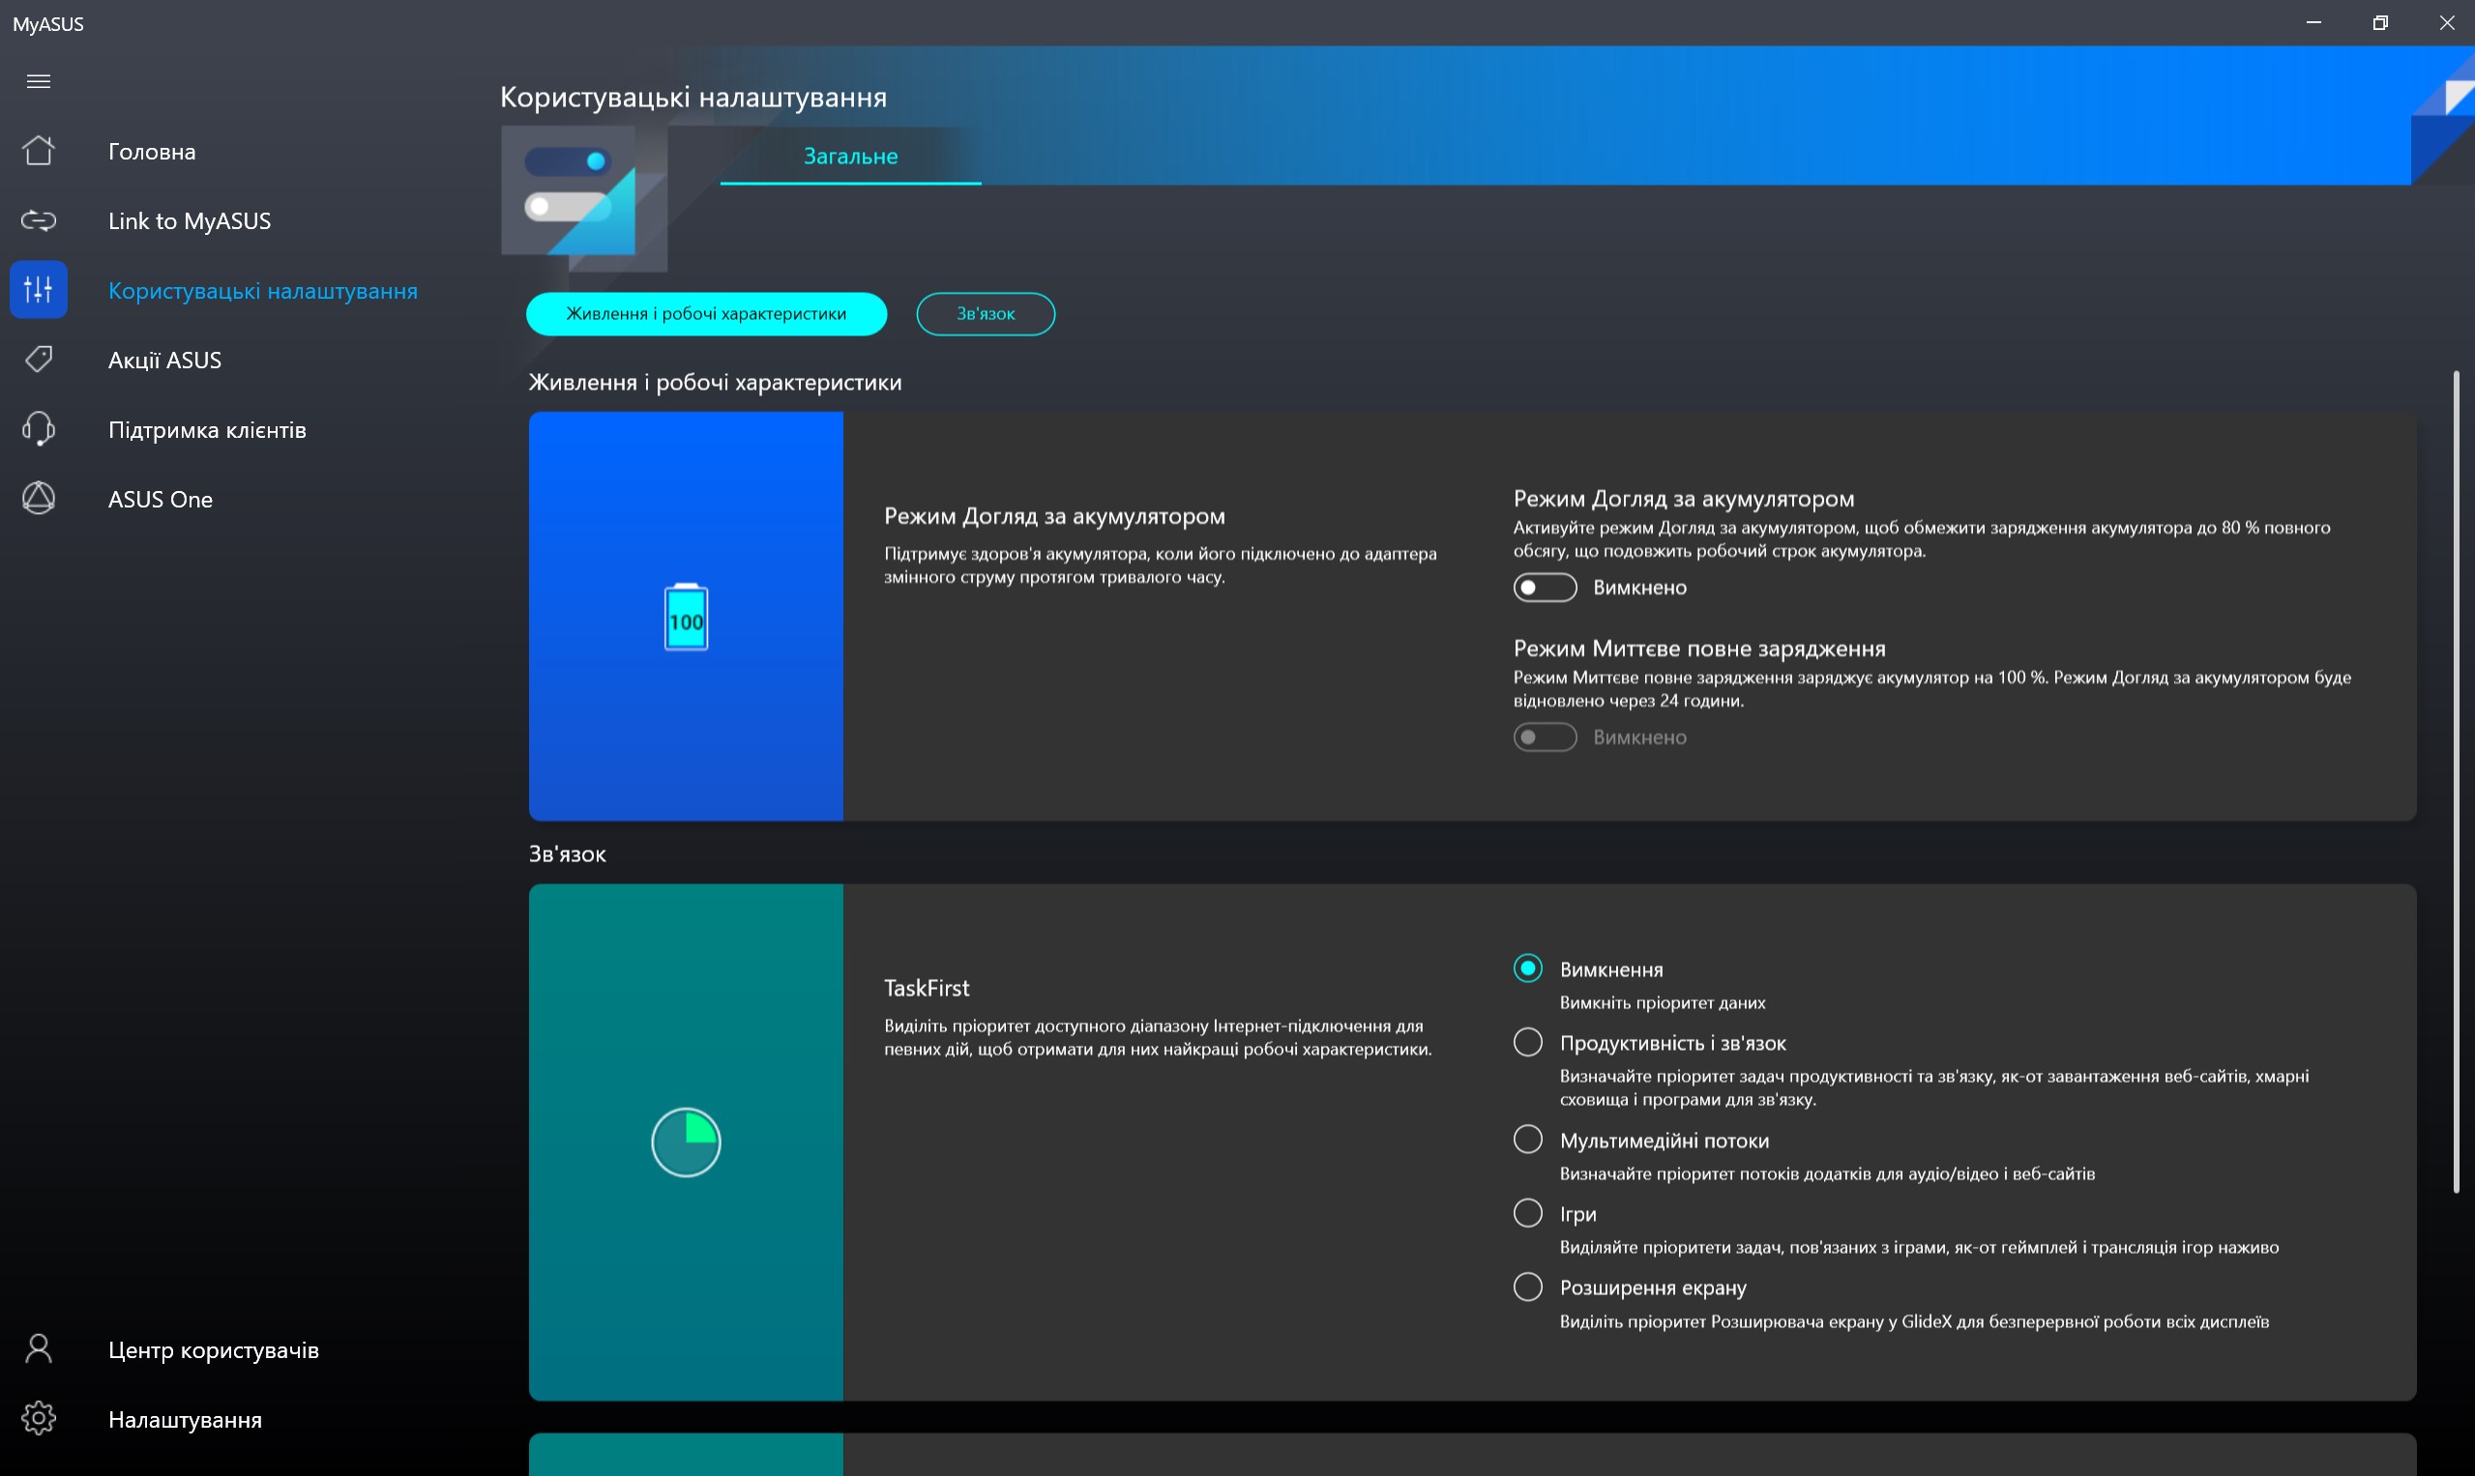Click the battery 100 icon tile
2475x1476 pixels.
686,618
